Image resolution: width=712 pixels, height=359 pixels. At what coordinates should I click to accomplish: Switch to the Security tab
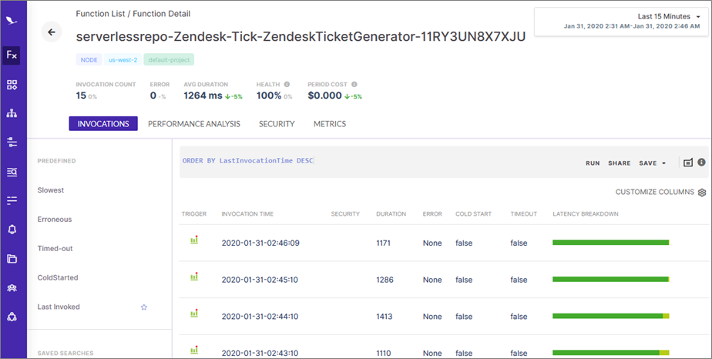click(x=277, y=124)
